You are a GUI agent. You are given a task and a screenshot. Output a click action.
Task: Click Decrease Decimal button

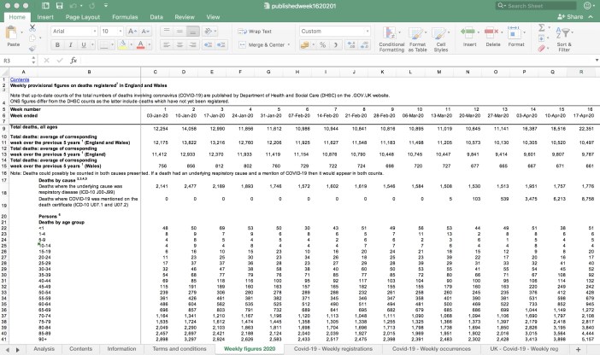pyautogui.click(x=364, y=45)
